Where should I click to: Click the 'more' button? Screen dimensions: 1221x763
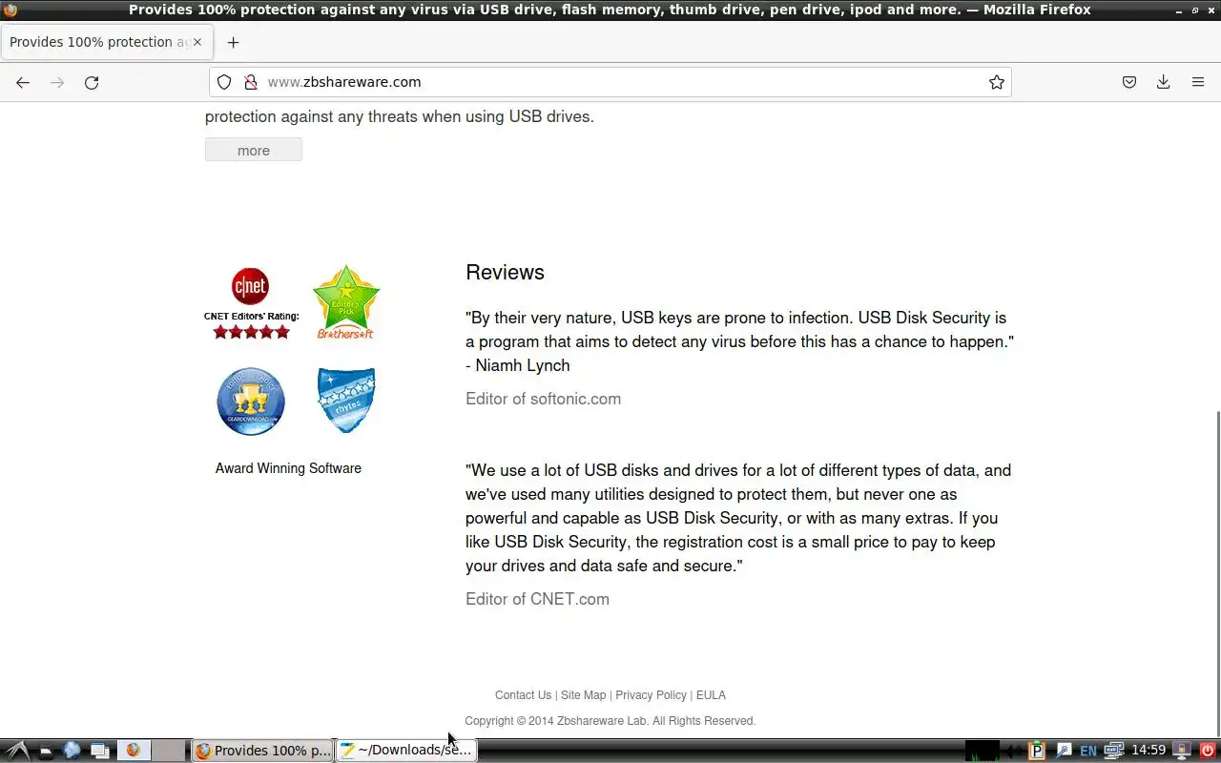click(x=254, y=150)
